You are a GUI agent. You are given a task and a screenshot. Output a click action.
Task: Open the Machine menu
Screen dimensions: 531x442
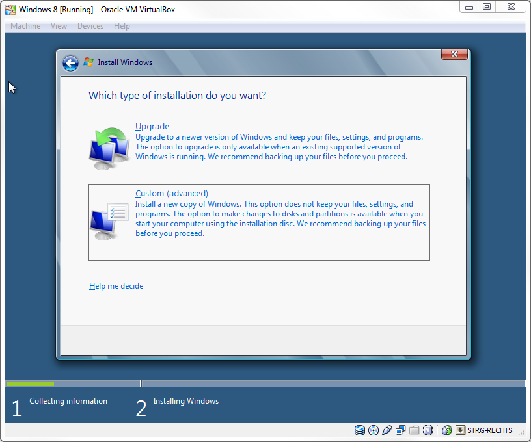coord(25,26)
